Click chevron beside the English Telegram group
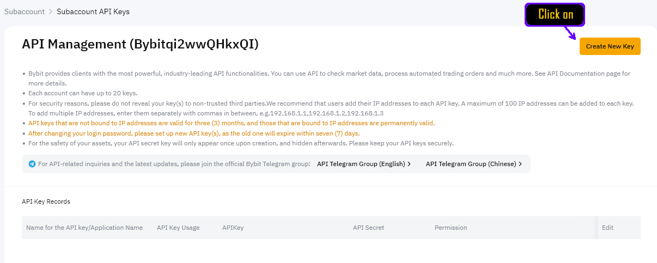 click(409, 164)
